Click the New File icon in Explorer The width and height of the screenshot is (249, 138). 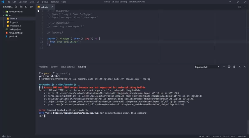point(16,7)
